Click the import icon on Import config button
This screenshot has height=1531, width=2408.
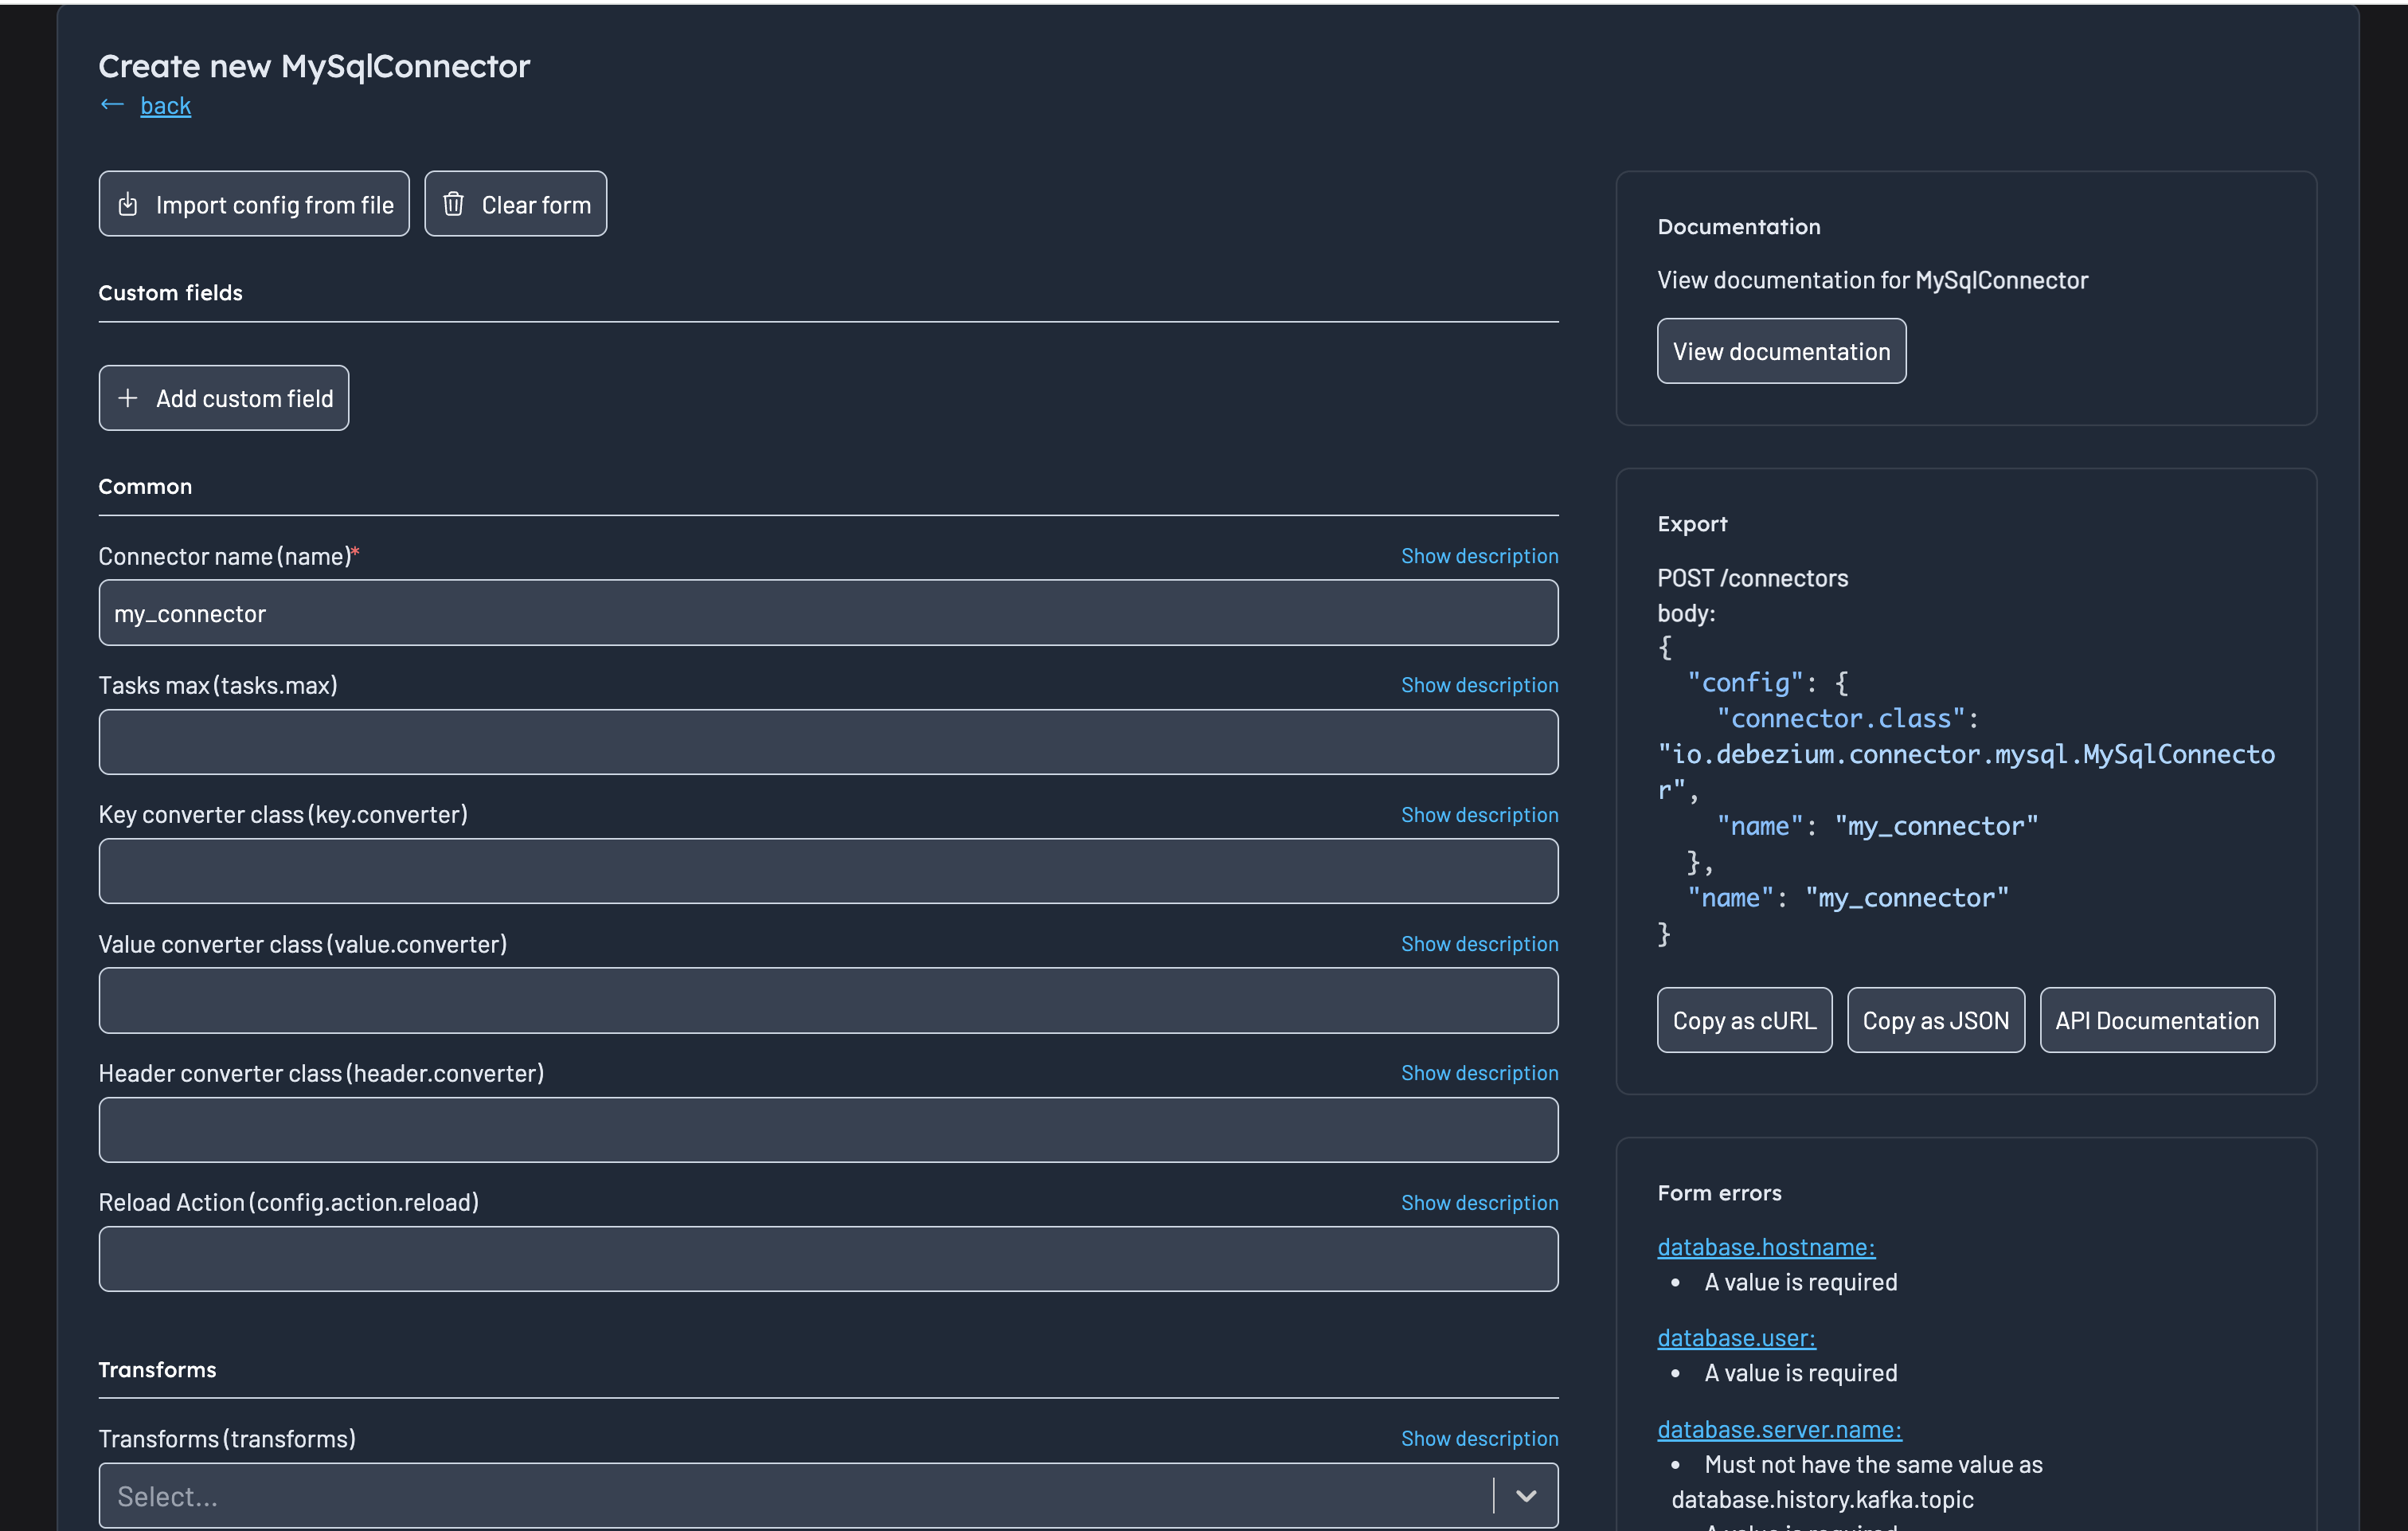[128, 204]
